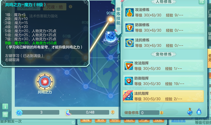
Task: Click the info icon next to 储备修炼
Action: (161, 113)
